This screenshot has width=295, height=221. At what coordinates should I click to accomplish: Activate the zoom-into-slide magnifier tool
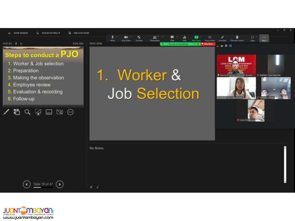[x=27, y=112]
